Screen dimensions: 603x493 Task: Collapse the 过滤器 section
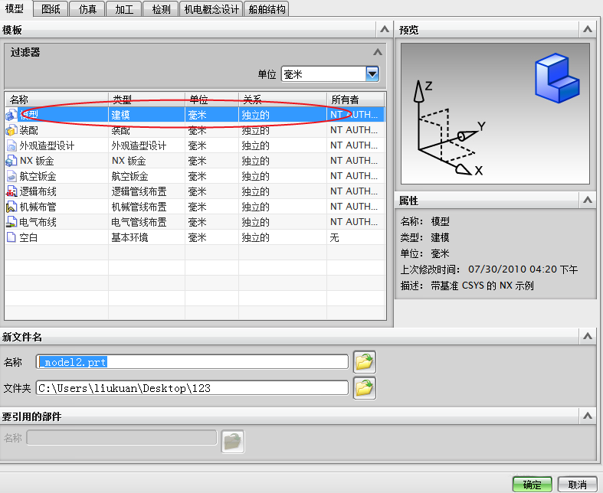(x=378, y=52)
